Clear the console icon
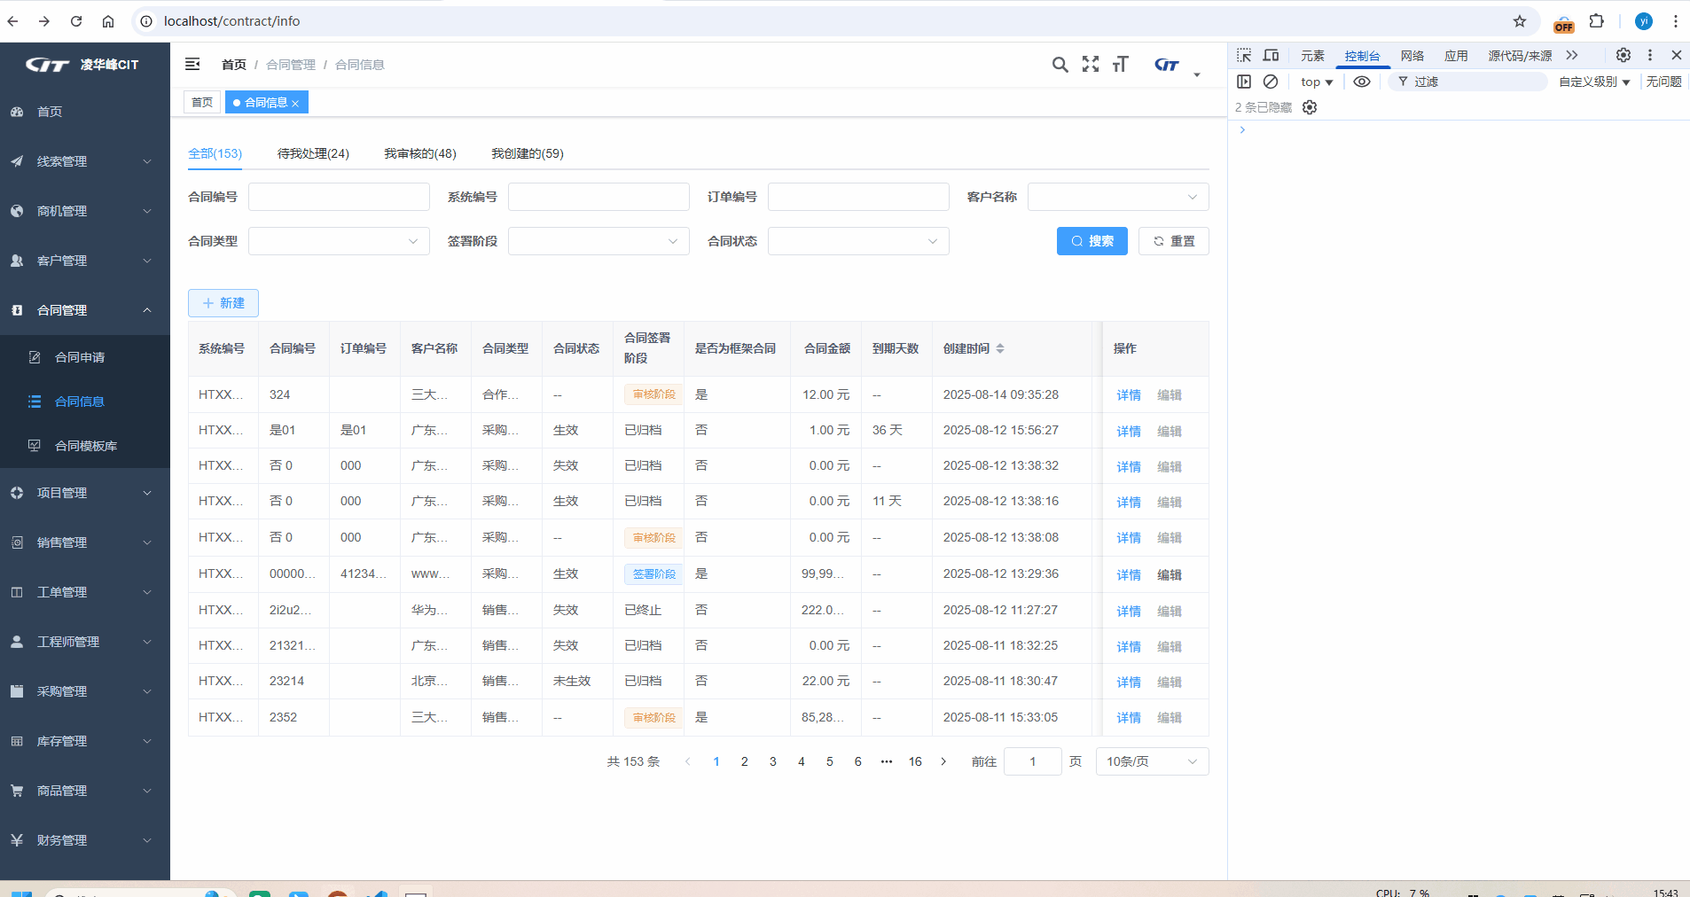The width and height of the screenshot is (1690, 897). click(x=1271, y=82)
